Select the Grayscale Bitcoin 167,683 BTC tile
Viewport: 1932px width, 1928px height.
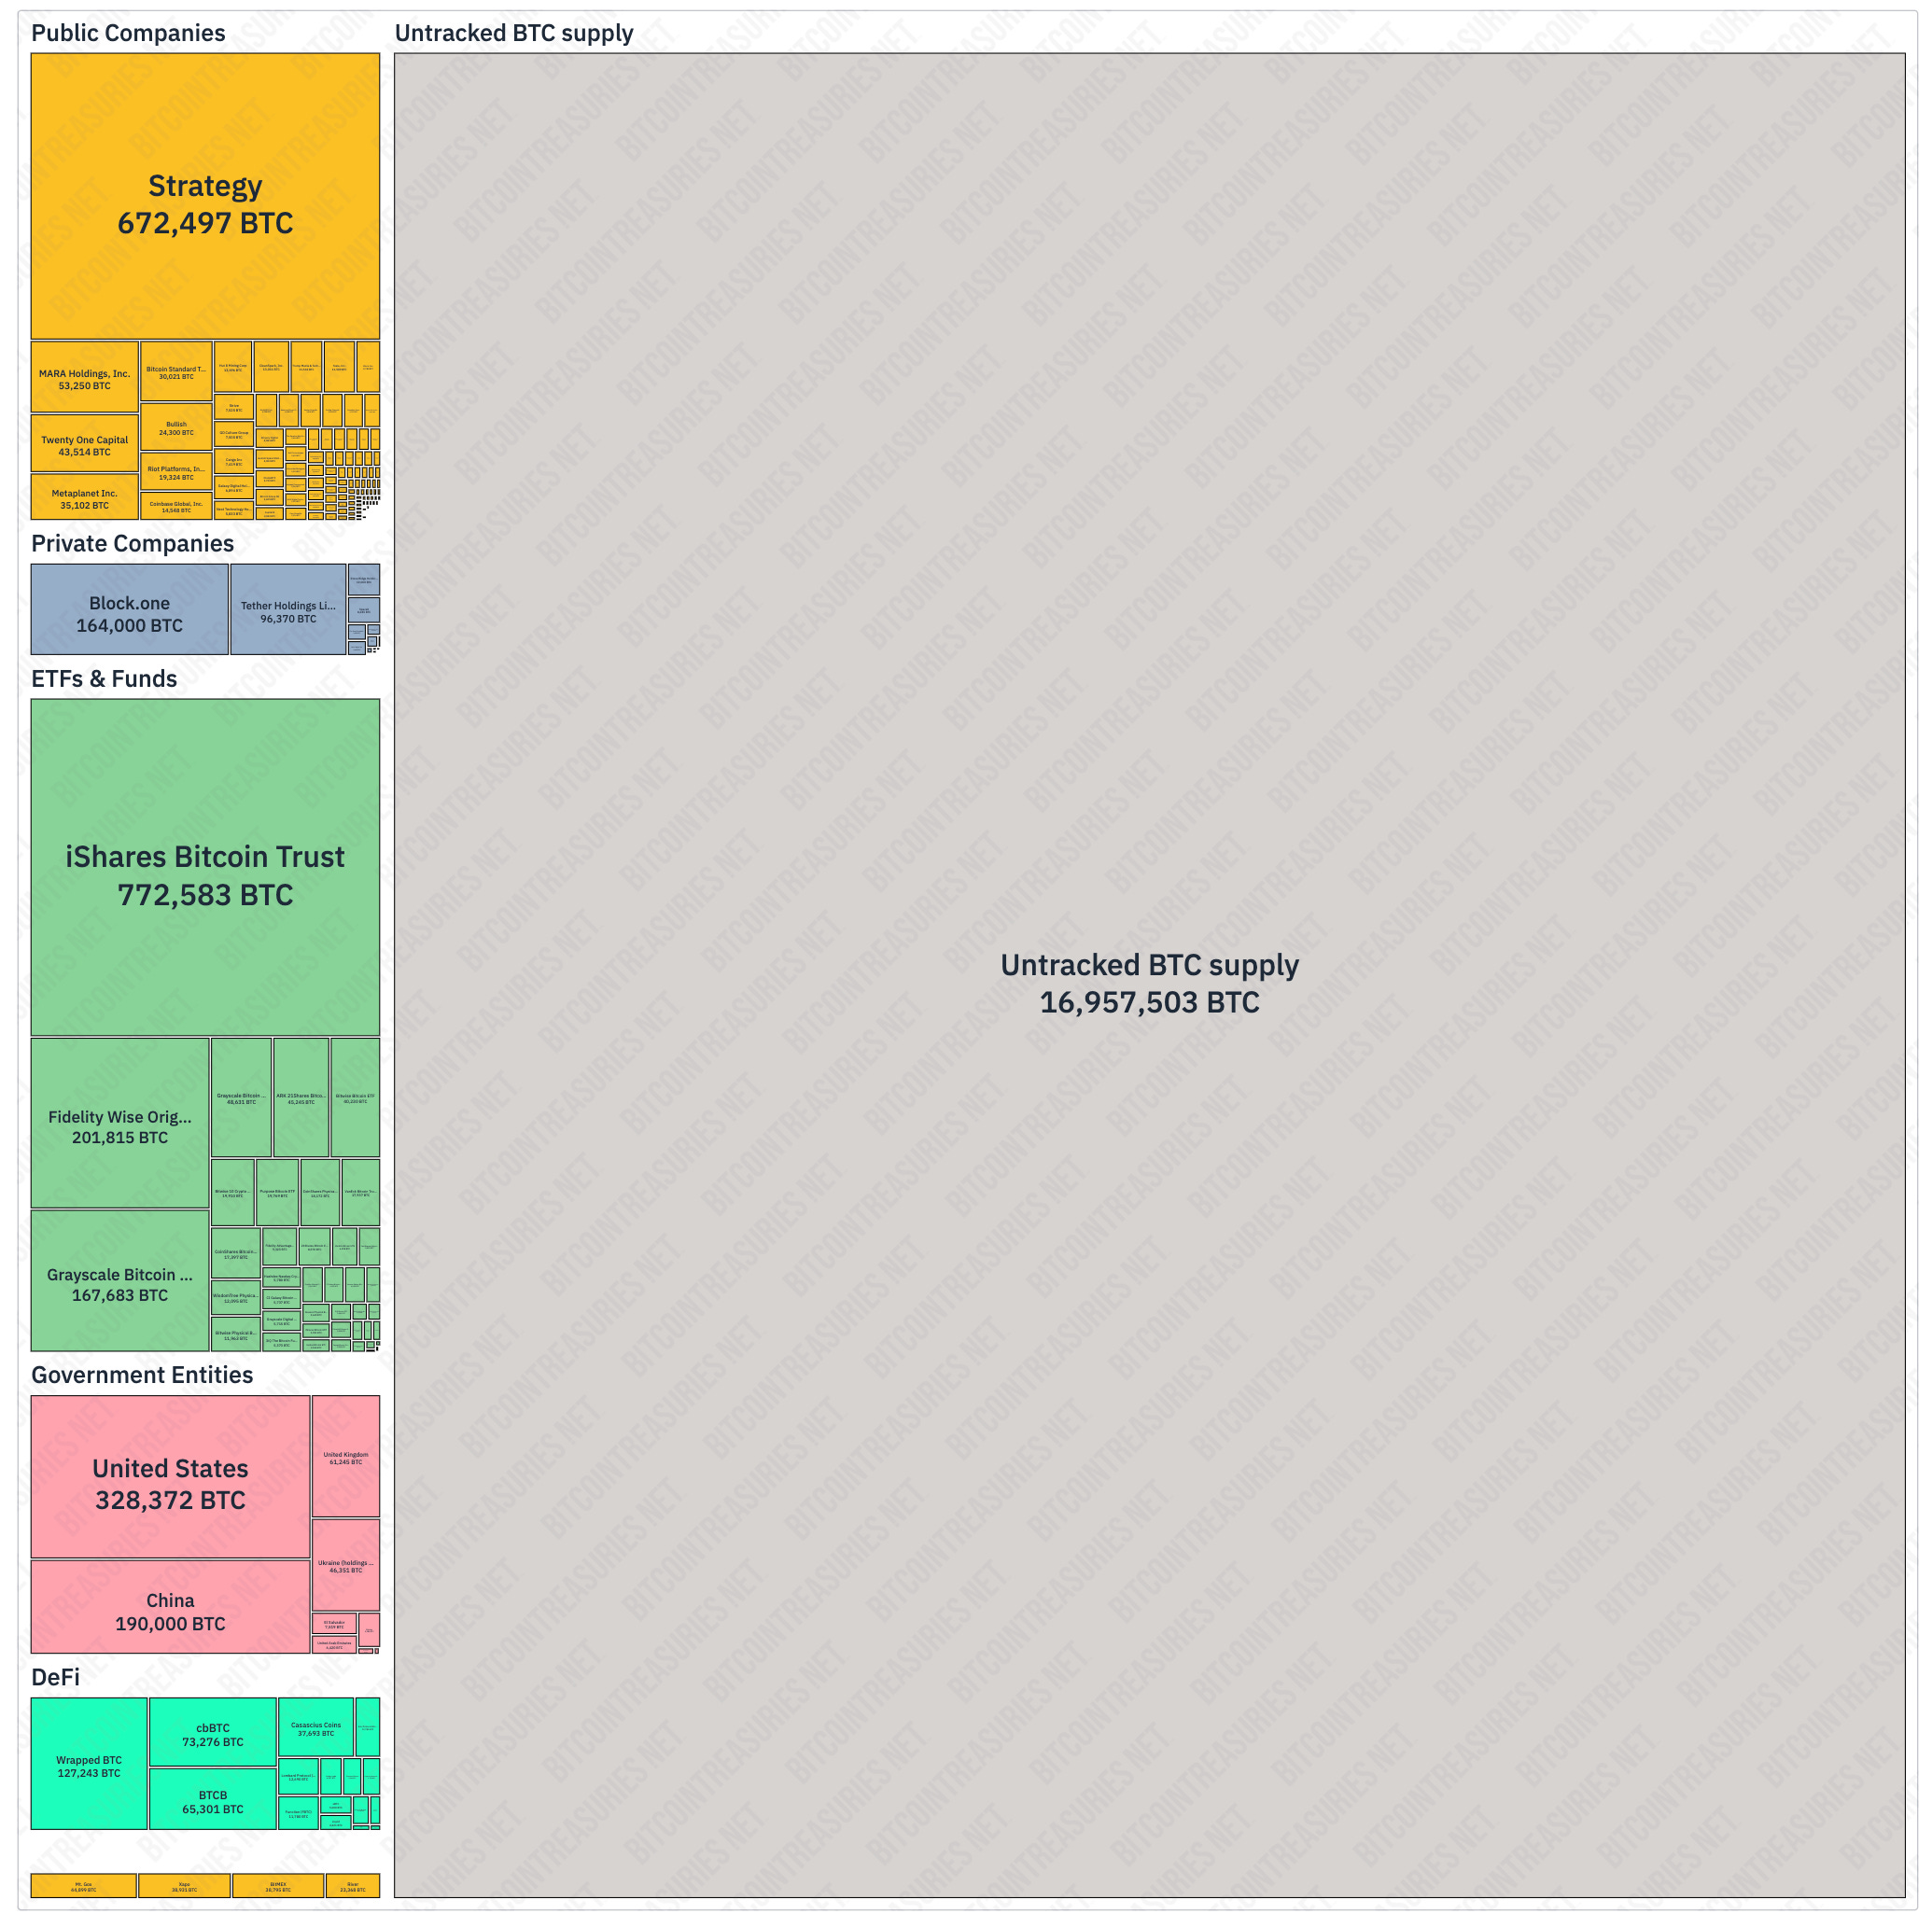[119, 1281]
